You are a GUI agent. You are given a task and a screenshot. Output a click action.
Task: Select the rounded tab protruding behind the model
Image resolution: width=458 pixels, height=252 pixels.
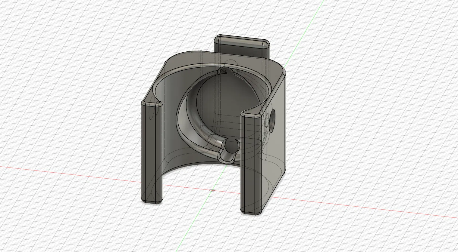pyautogui.click(x=242, y=47)
